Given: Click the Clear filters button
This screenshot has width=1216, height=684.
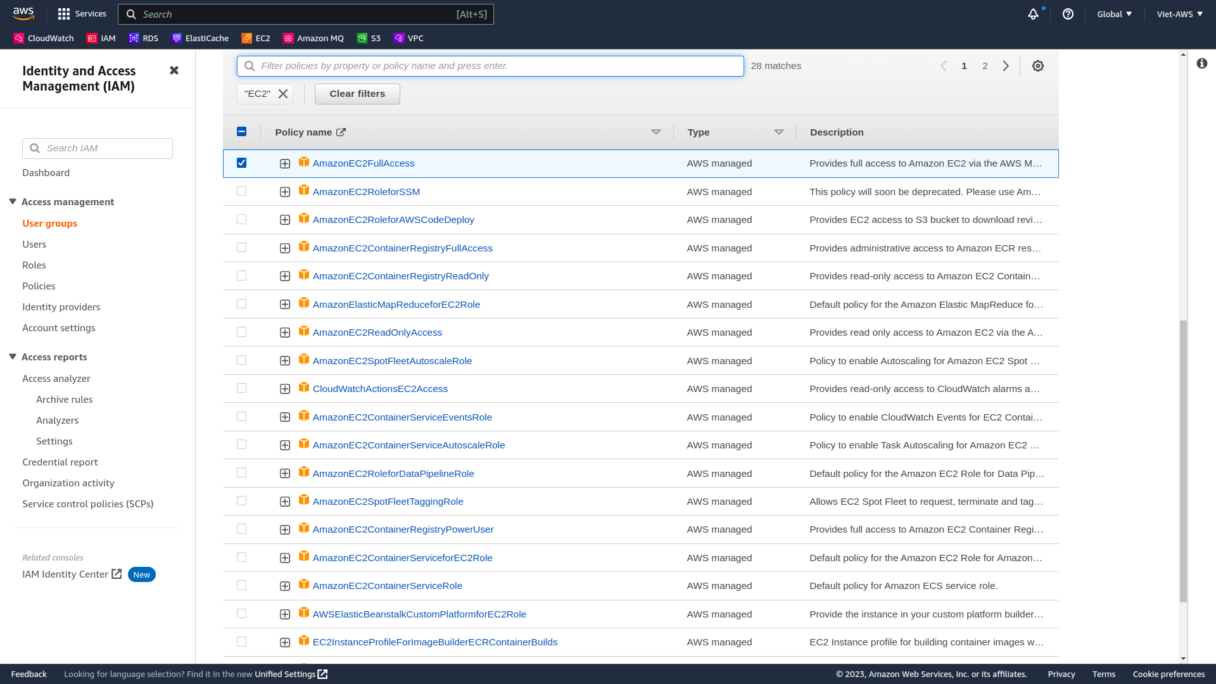Looking at the screenshot, I should [357, 94].
